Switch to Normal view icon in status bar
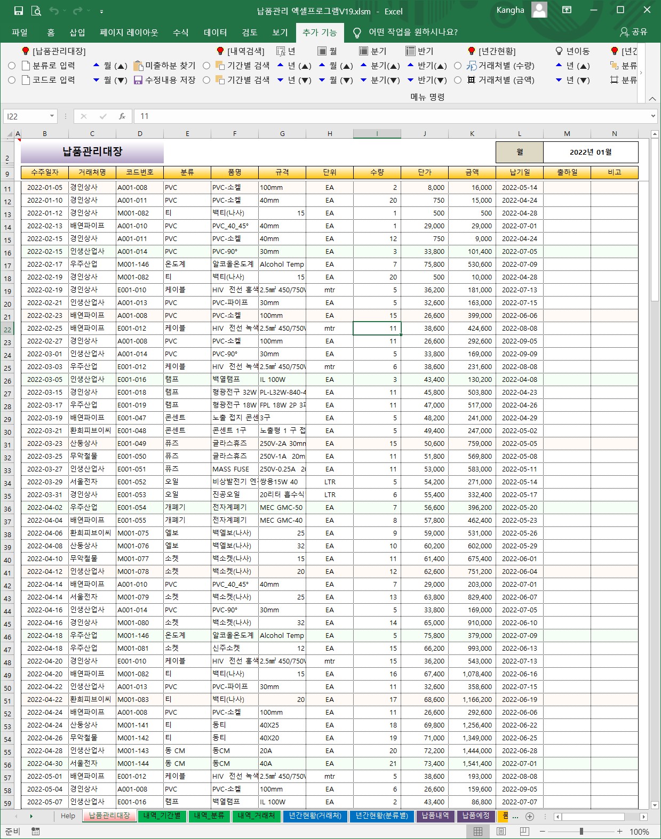Image resolution: width=661 pixels, height=839 pixels. 478,832
